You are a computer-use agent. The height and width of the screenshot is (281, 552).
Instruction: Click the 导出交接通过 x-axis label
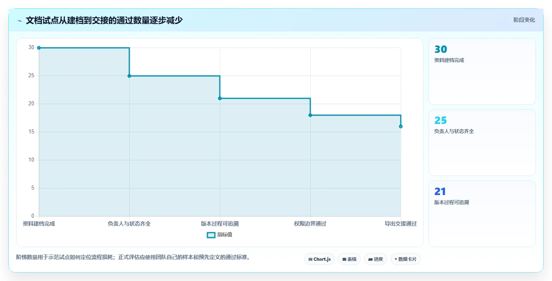pyautogui.click(x=400, y=224)
